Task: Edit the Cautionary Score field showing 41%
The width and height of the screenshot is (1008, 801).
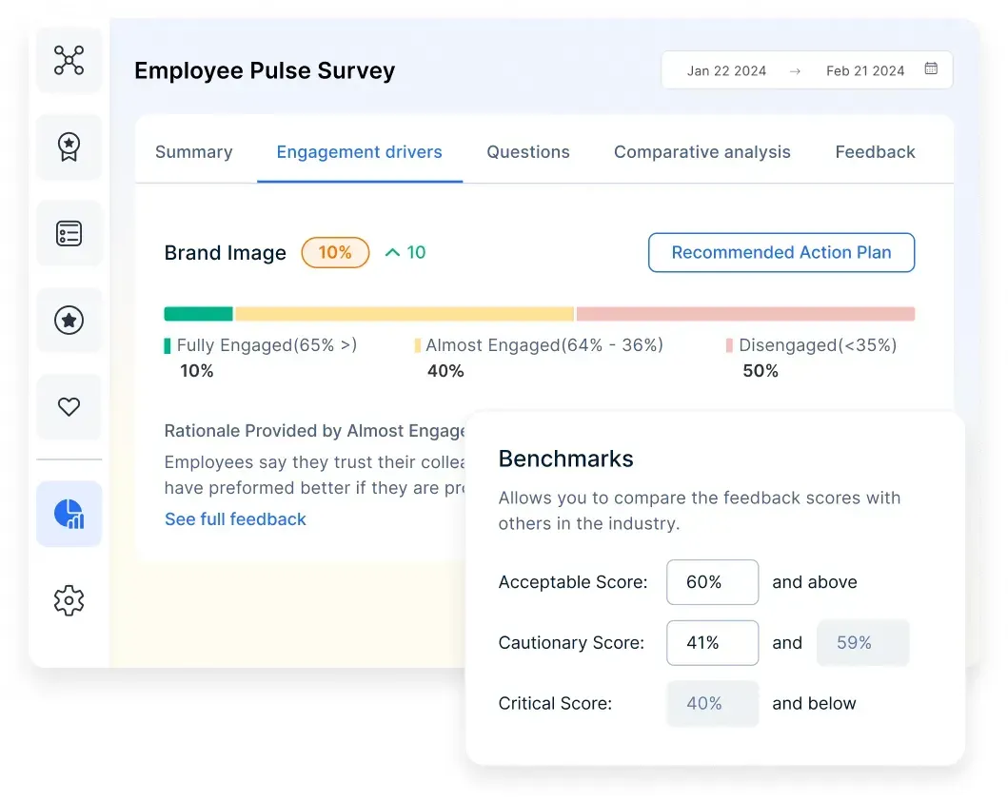Action: (712, 642)
